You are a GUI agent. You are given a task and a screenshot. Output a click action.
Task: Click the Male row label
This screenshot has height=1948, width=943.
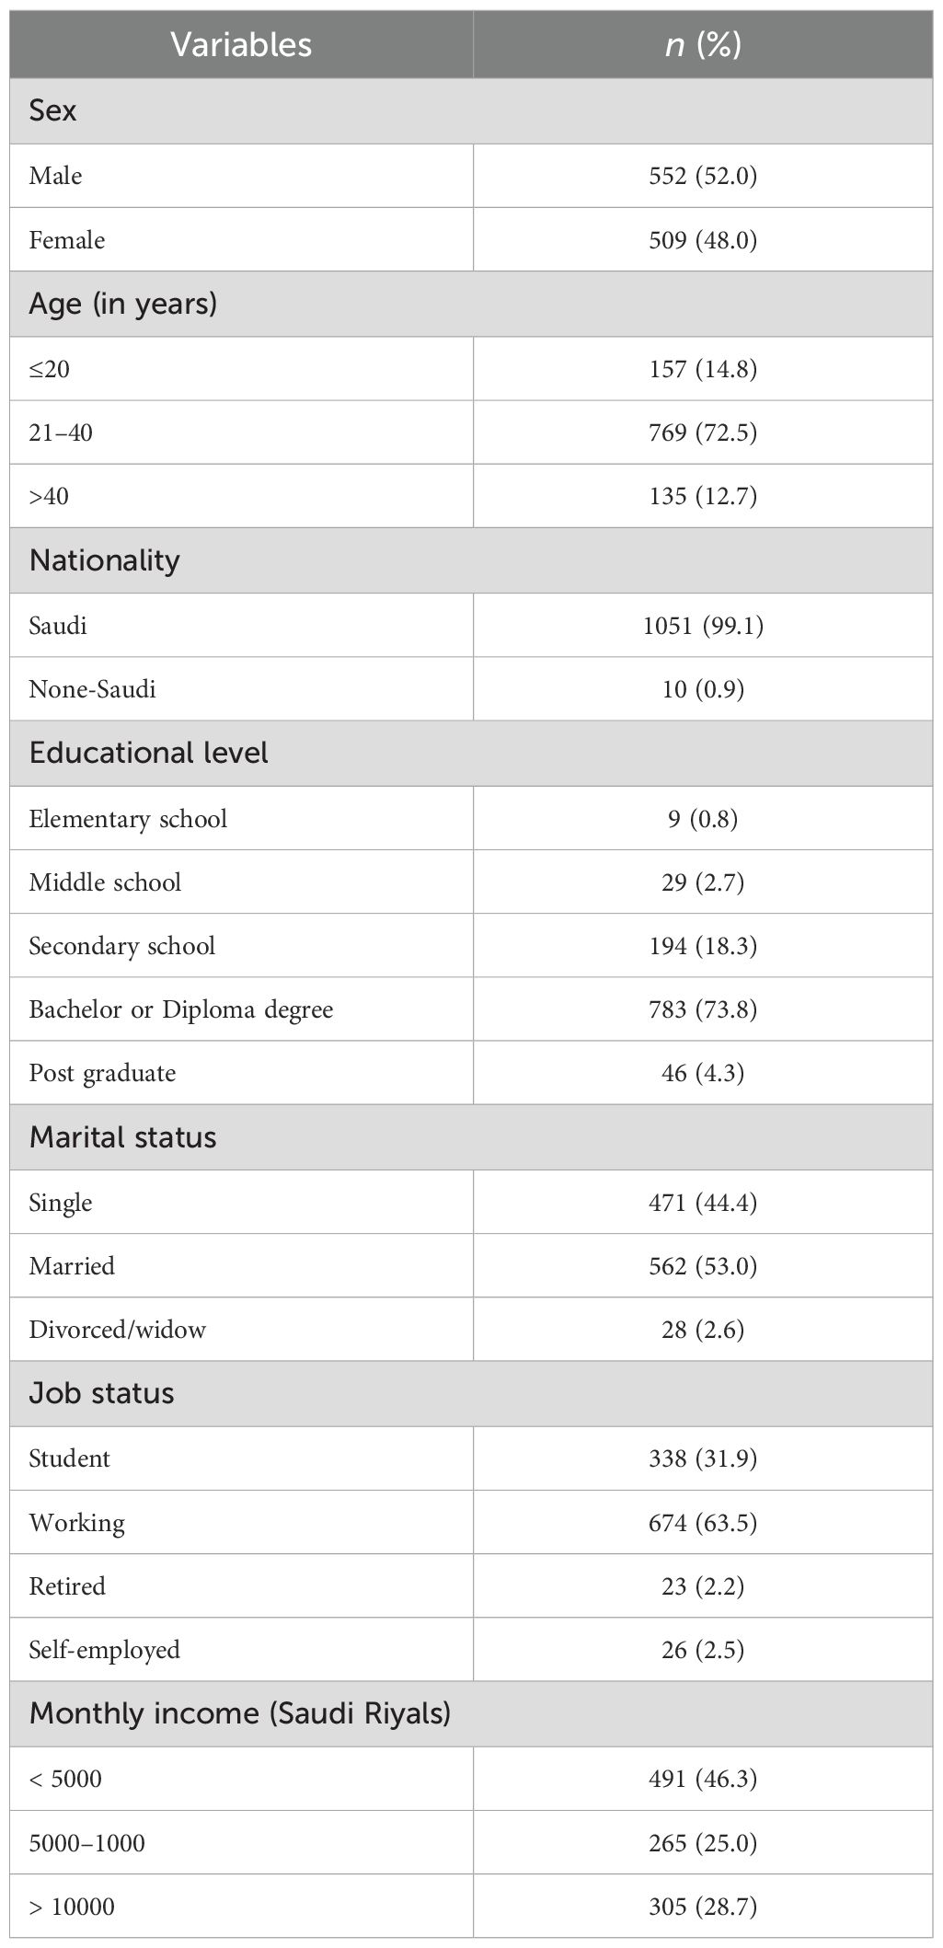[56, 176]
